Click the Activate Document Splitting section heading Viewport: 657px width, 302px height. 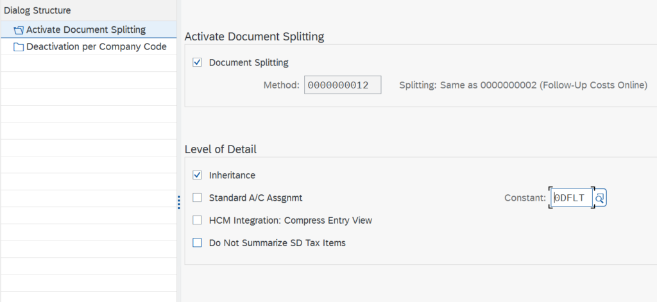(x=254, y=37)
